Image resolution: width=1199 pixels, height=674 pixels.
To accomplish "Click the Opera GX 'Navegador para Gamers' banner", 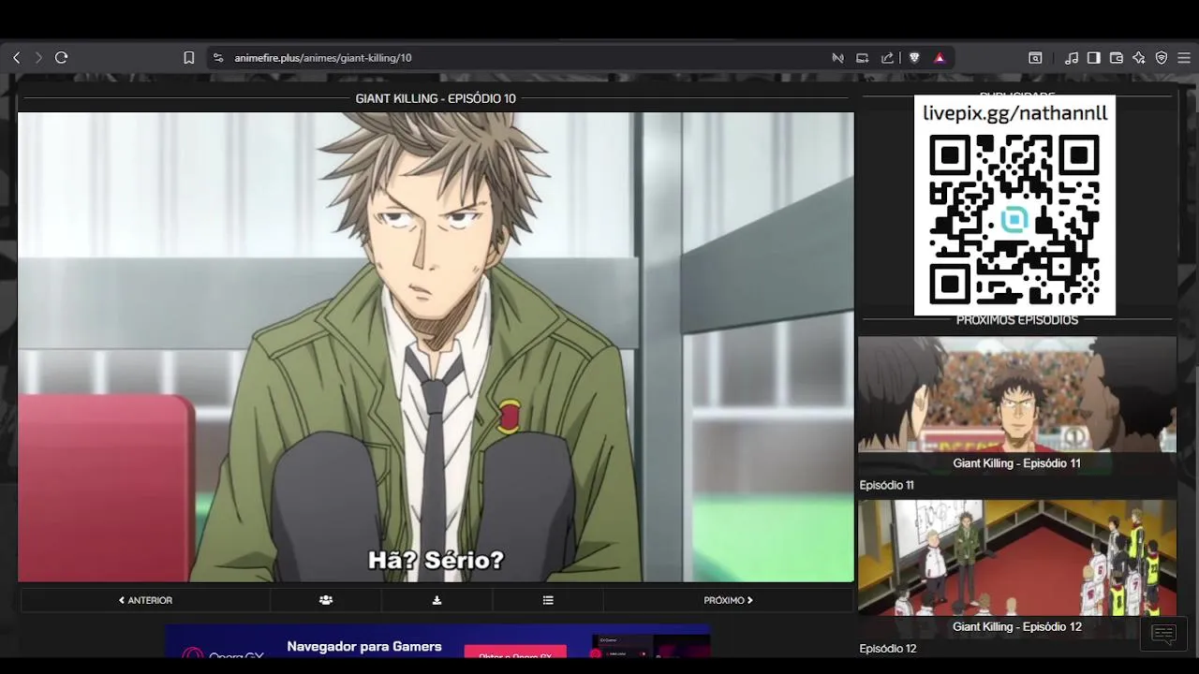I will pyautogui.click(x=438, y=642).
